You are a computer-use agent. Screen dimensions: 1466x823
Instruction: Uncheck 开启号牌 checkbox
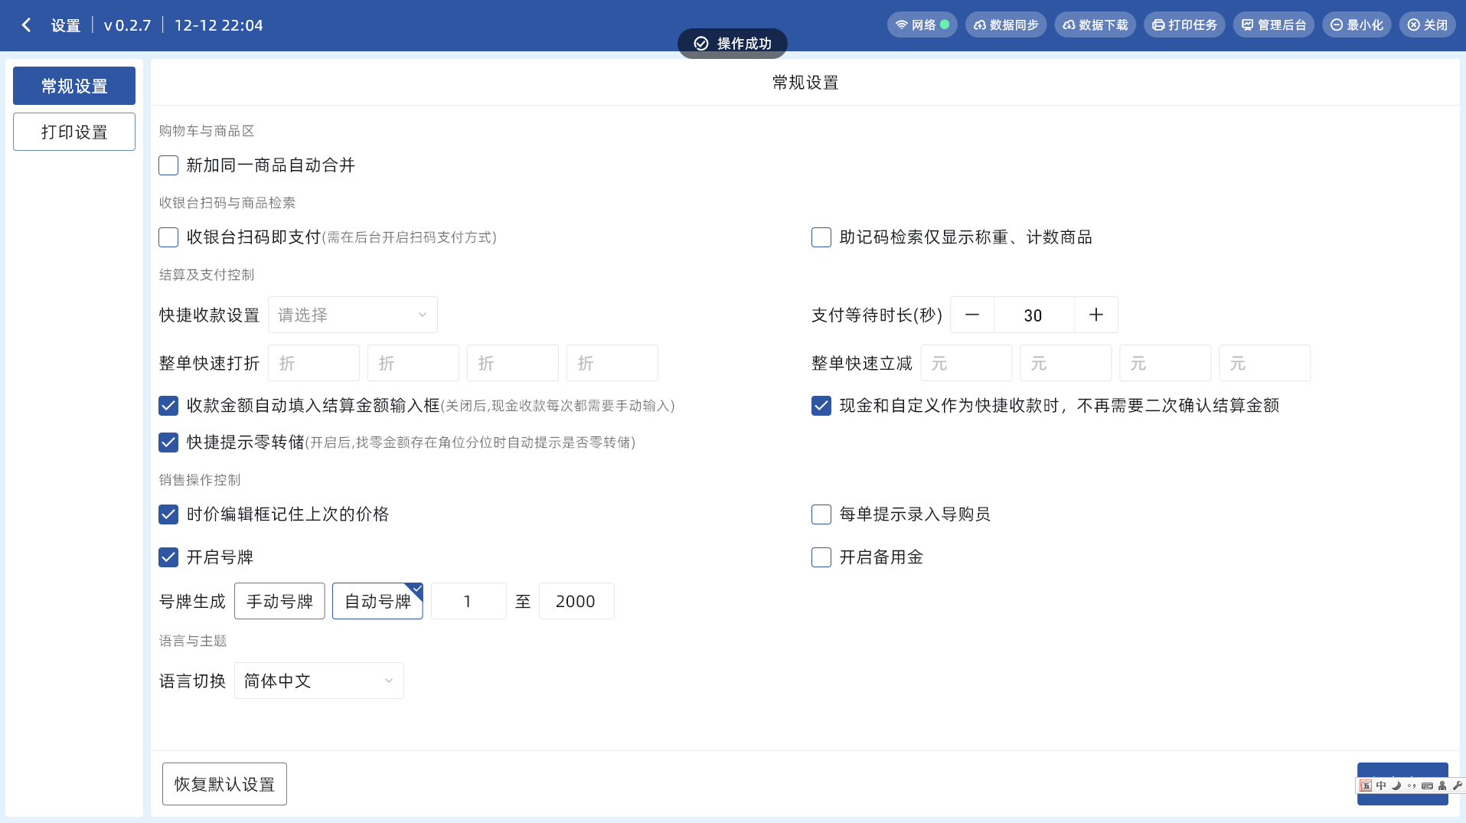(168, 557)
